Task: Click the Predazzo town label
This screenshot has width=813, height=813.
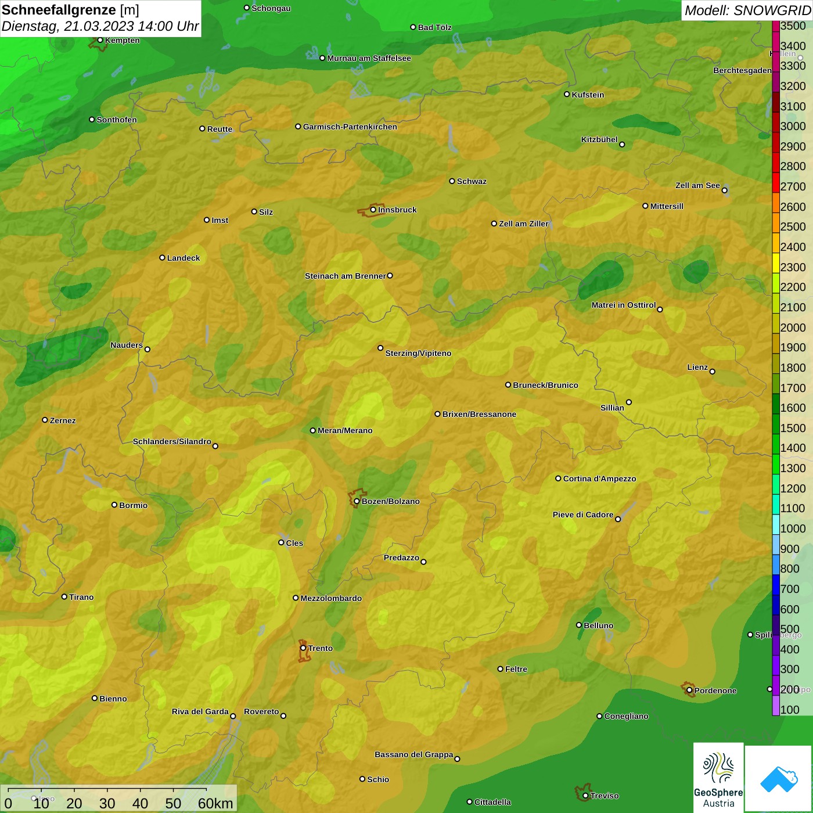Action: tap(401, 557)
